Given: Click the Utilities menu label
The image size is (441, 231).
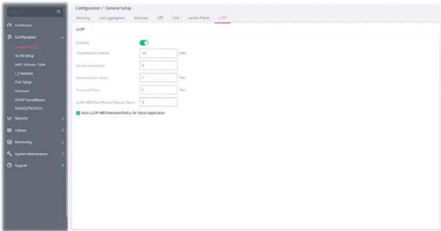Looking at the screenshot, I should (x=21, y=130).
